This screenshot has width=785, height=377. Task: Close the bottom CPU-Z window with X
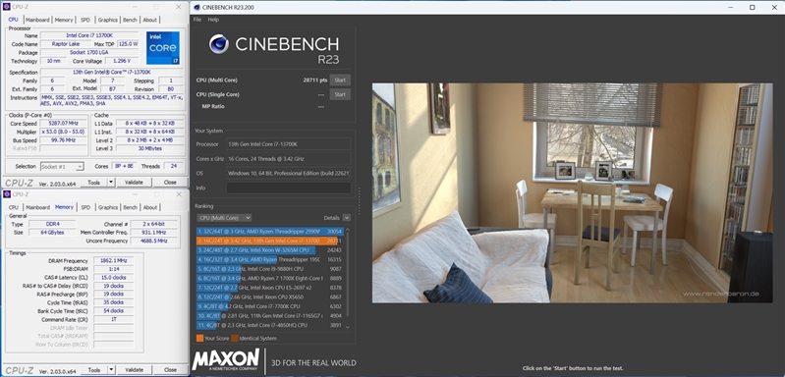tap(179, 194)
